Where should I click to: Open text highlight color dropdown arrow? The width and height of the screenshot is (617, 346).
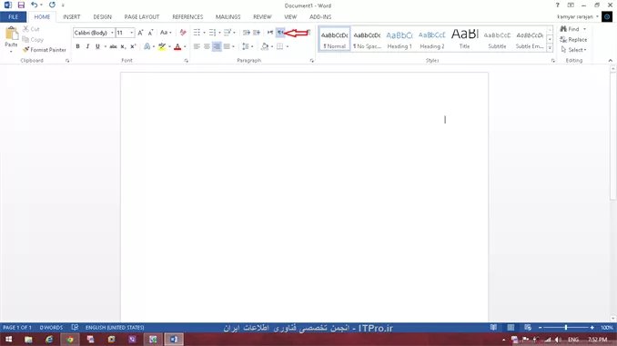tap(169, 46)
